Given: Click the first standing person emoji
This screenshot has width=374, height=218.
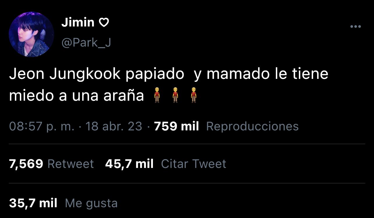Looking at the screenshot, I should coord(157,95).
